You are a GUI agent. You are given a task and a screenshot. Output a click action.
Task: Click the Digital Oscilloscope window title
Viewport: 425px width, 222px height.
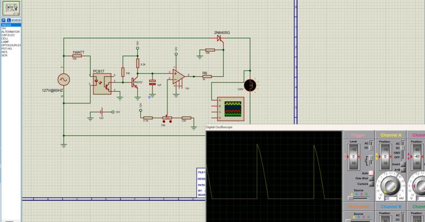click(x=219, y=127)
